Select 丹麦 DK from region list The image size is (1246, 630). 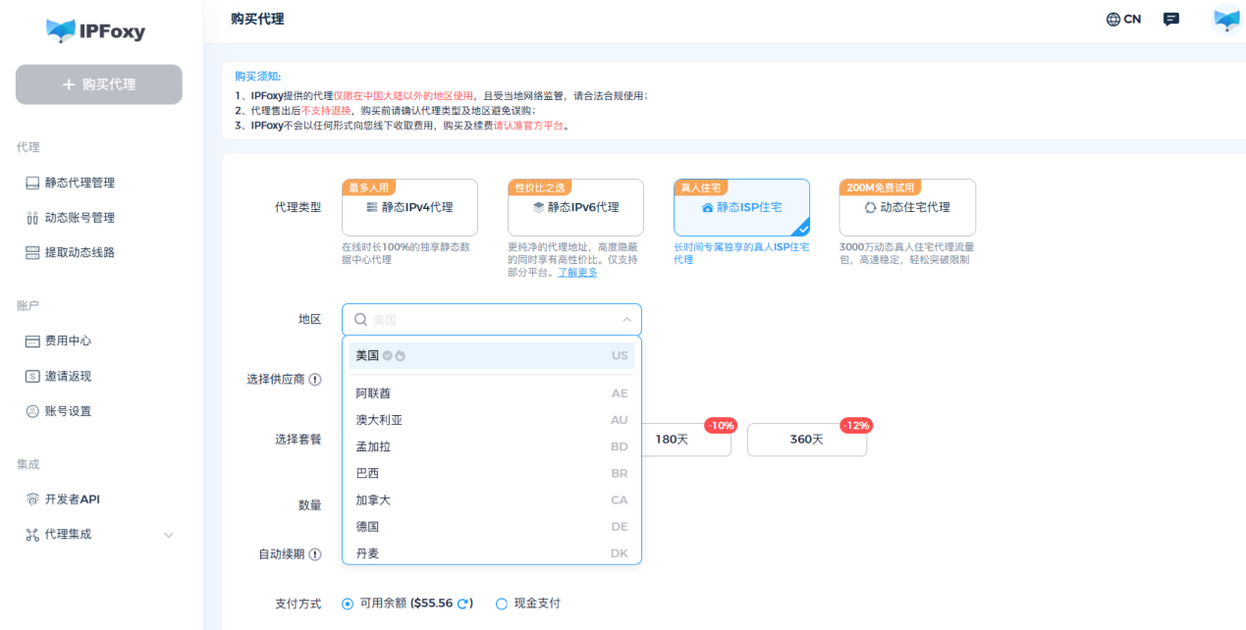tap(491, 552)
